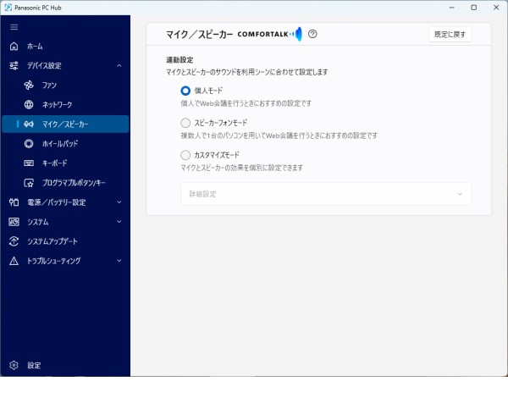Click the ホーム home icon
This screenshot has height=398, width=508.
pos(14,46)
